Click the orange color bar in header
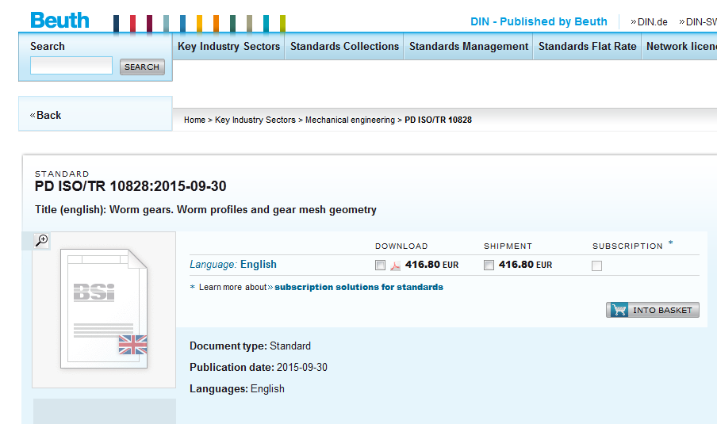This screenshot has width=717, height=424. pos(216,23)
